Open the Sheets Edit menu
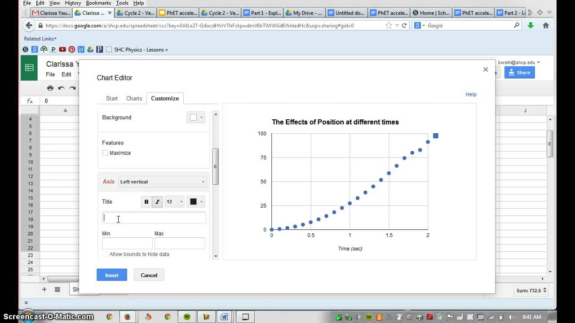 [66, 74]
